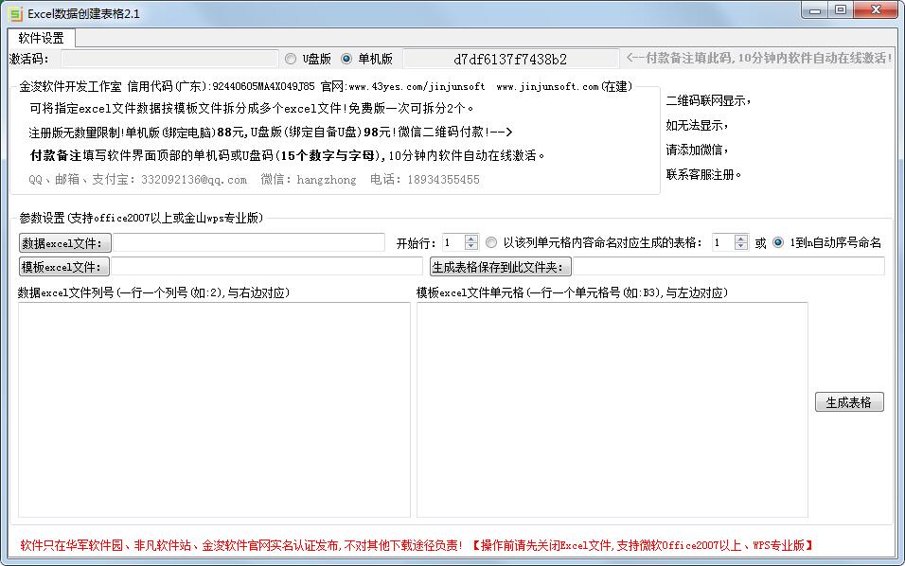Increase the 开始行 value with up arrow
The width and height of the screenshot is (905, 566).
pos(471,239)
